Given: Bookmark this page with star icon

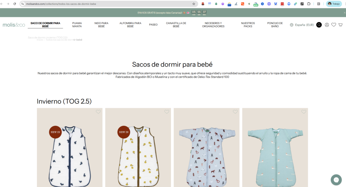Looking at the screenshot, I should pyautogui.click(x=194, y=4).
